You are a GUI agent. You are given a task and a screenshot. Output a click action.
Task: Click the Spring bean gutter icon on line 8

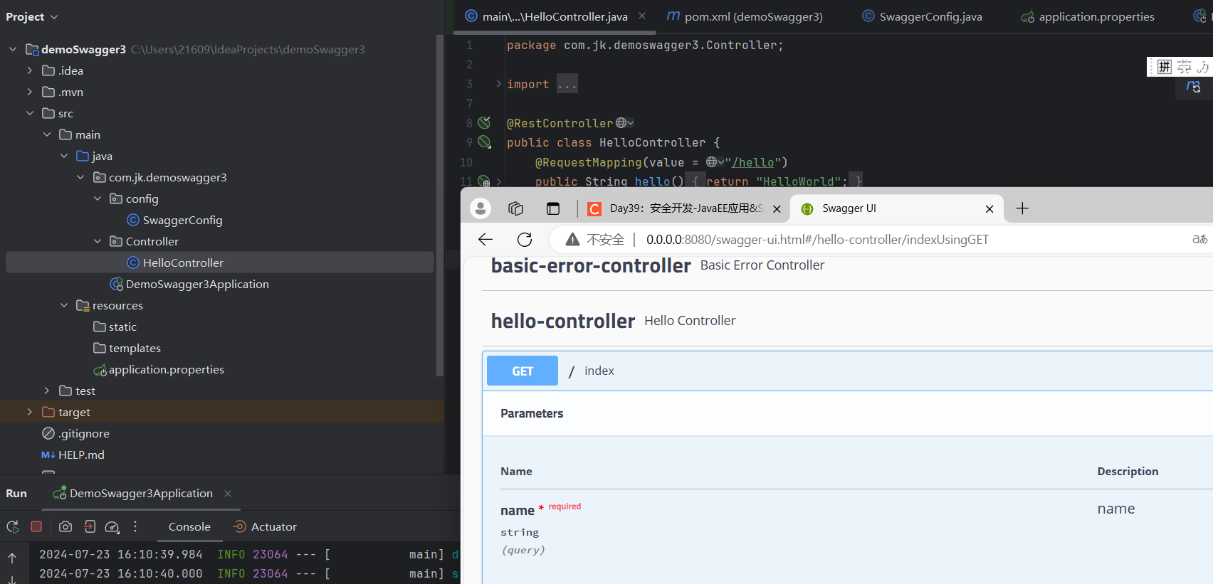coord(484,122)
